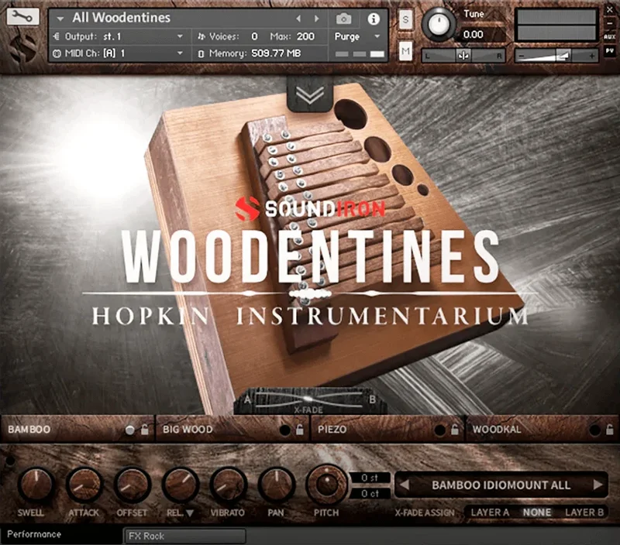Set X-Fade assign to NONE
Viewport: 620px width, 545px height.
[x=536, y=512]
